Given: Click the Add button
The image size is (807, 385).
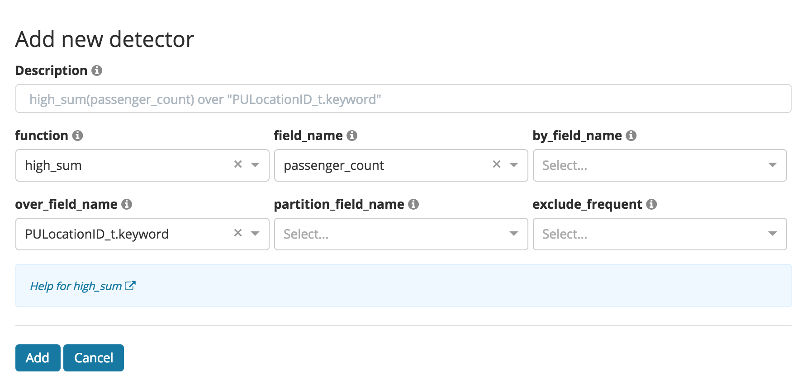Looking at the screenshot, I should 38,357.
